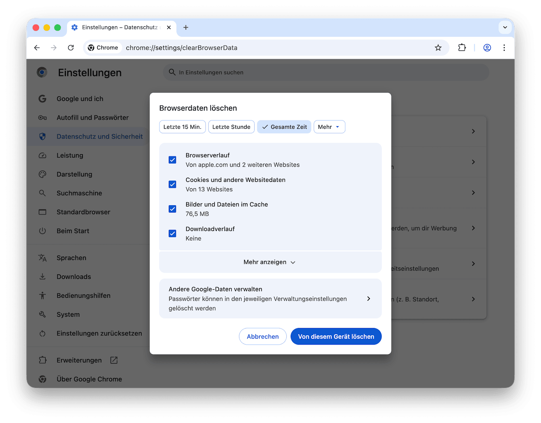Click the Darstellung palette icon
The height and width of the screenshot is (423, 541).
pos(42,174)
